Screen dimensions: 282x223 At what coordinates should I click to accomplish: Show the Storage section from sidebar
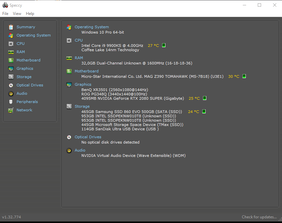tap(24, 77)
